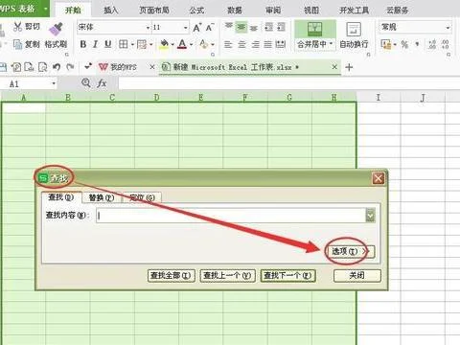Click the decrease indent icon

(x=269, y=27)
